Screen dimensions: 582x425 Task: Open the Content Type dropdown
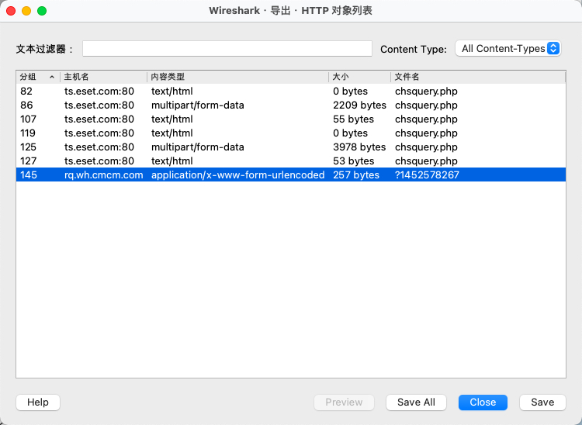[x=508, y=48]
